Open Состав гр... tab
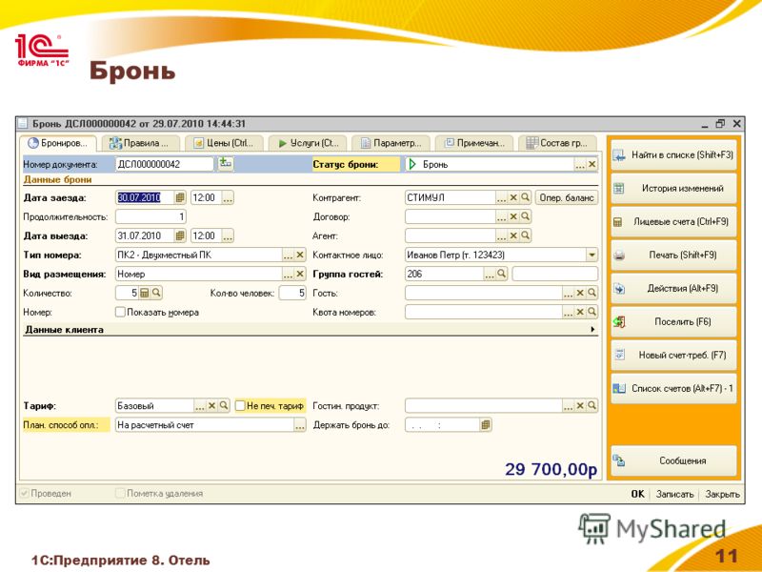This screenshot has width=762, height=572. (x=557, y=143)
